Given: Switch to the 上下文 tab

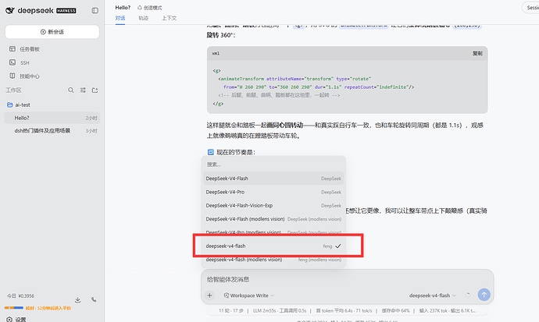Looking at the screenshot, I should point(170,18).
